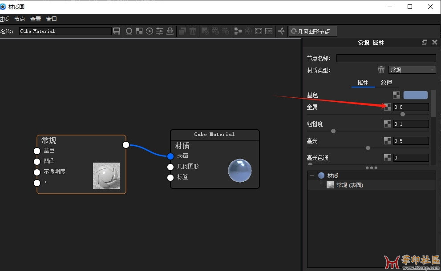Switch to the 属性 tab

363,83
